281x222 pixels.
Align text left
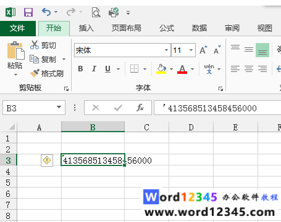coord(235,69)
